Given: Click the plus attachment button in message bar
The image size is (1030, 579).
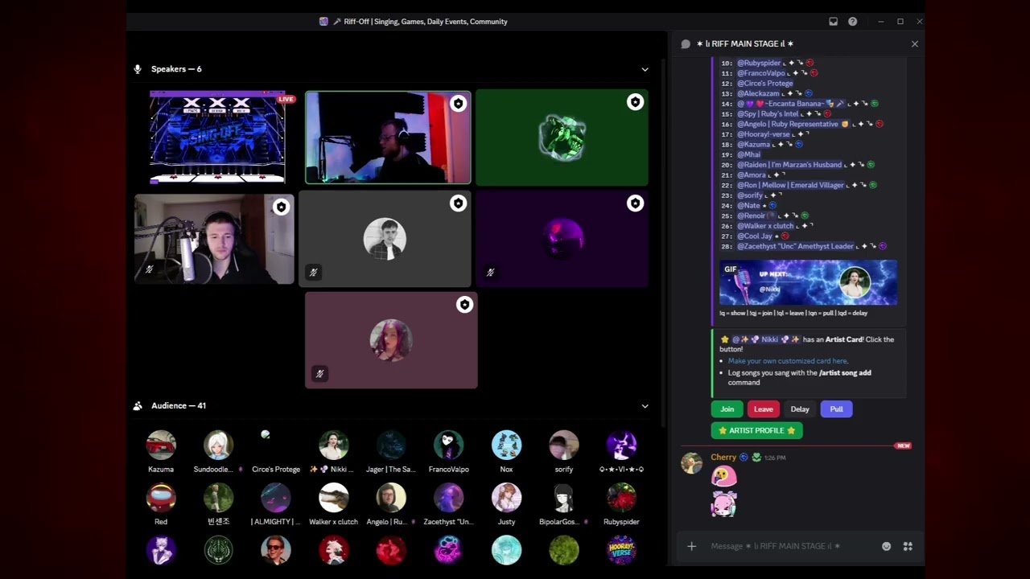Looking at the screenshot, I should pos(691,546).
